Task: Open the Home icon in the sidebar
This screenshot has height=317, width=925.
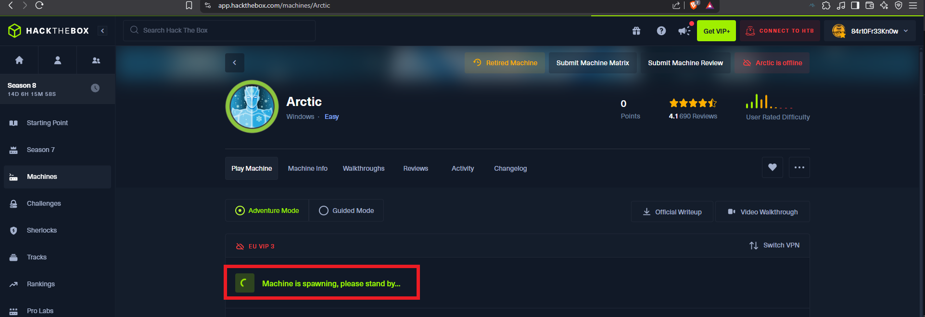Action: click(x=19, y=60)
